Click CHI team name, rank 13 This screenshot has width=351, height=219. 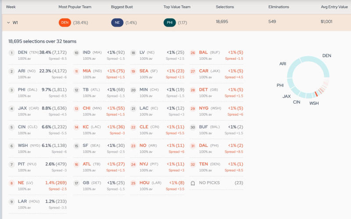click(x=86, y=108)
